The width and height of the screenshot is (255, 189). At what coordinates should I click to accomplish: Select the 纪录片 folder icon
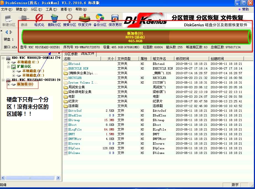[66, 101]
